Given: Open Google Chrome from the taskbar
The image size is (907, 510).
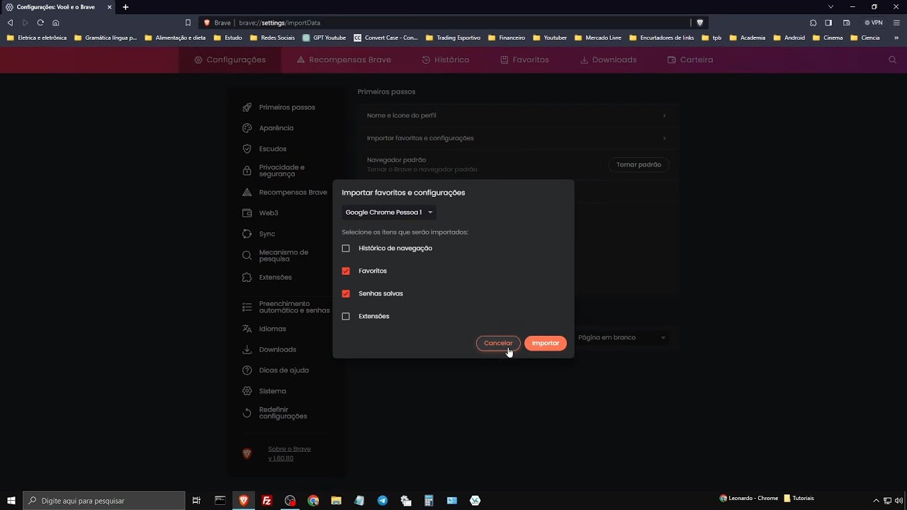Looking at the screenshot, I should (313, 501).
